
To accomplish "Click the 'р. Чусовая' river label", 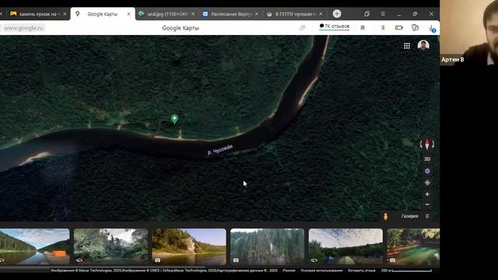I will click(220, 149).
